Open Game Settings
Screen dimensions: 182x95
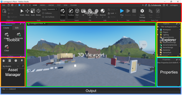coord(142,13)
